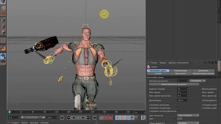This screenshot has width=221, height=124.
Task: Open the Режим menu
Action: coord(154,63)
